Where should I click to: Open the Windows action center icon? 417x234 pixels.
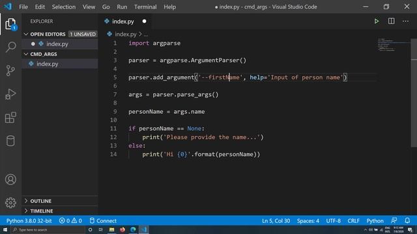410,229
